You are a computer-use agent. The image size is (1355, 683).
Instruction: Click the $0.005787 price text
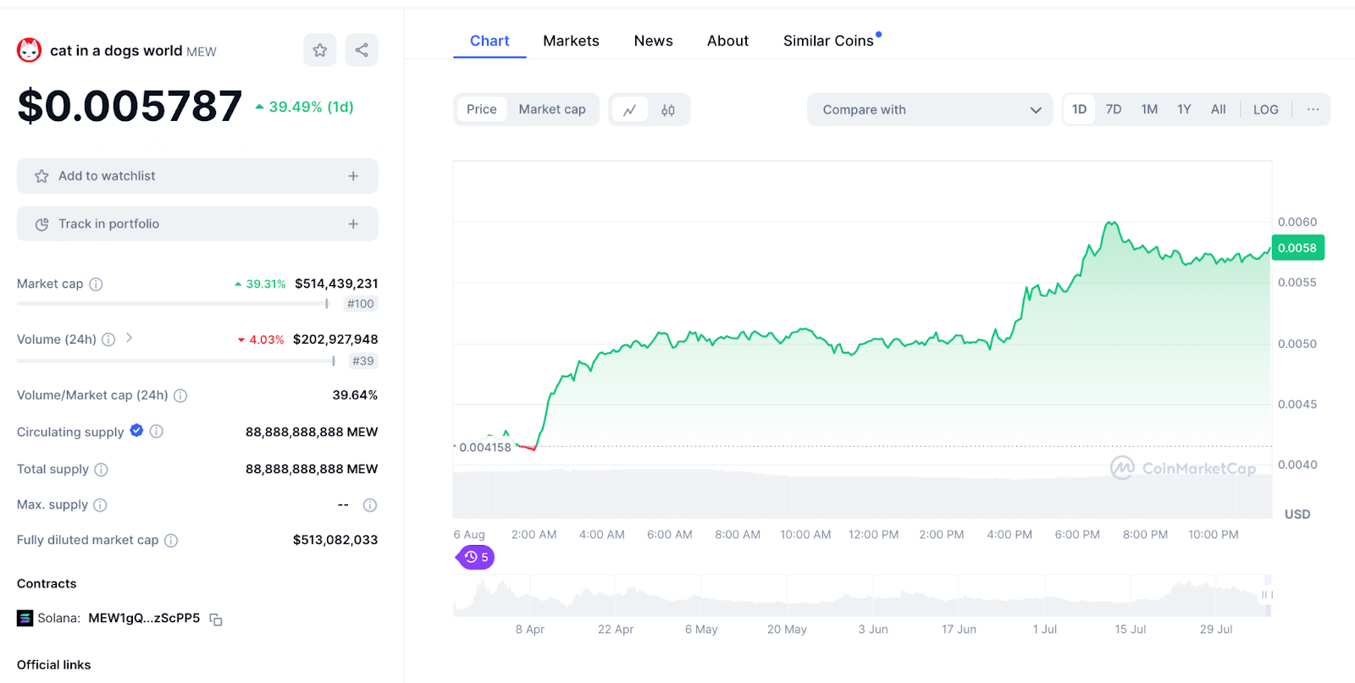[x=130, y=107]
